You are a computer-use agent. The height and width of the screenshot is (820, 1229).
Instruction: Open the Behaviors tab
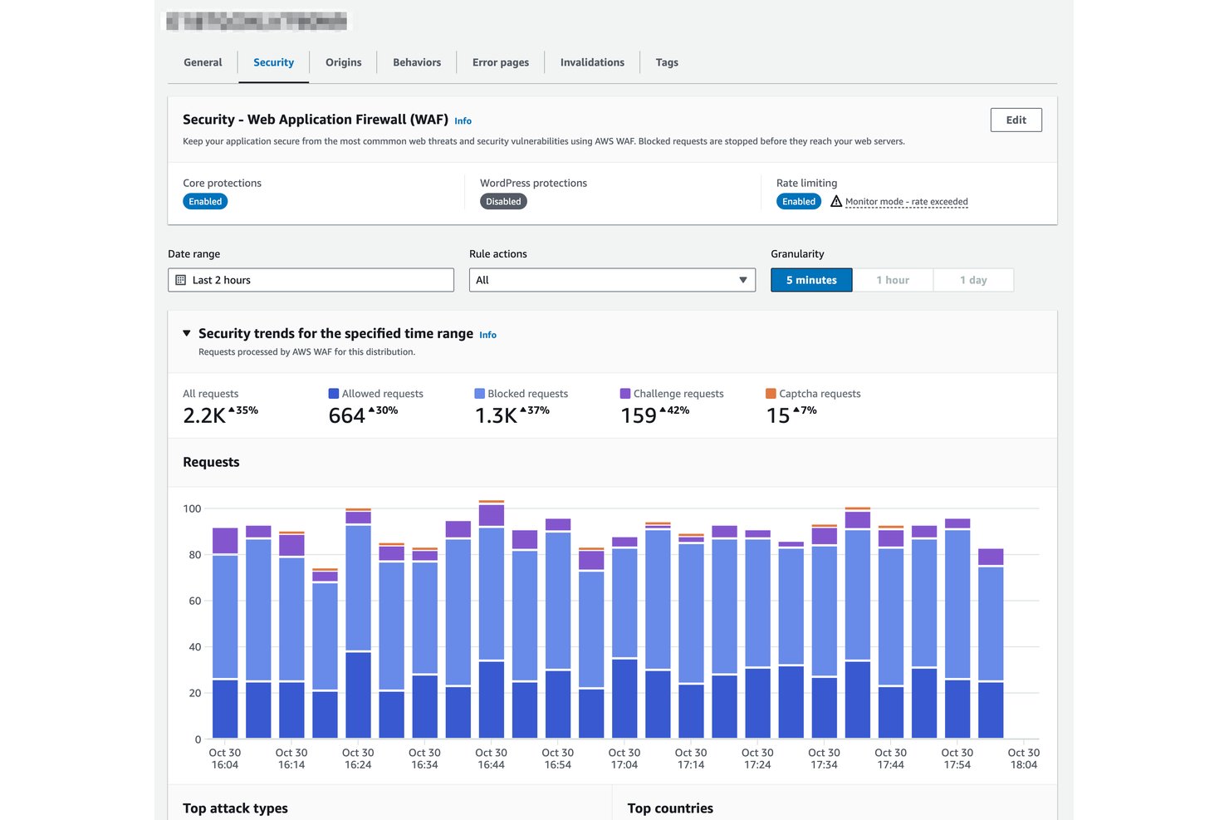[417, 62]
